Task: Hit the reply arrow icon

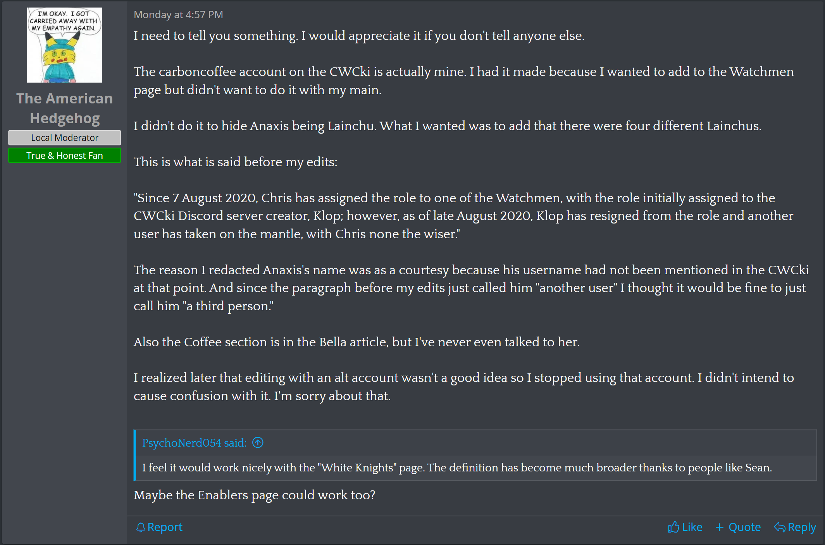Action: 779,527
